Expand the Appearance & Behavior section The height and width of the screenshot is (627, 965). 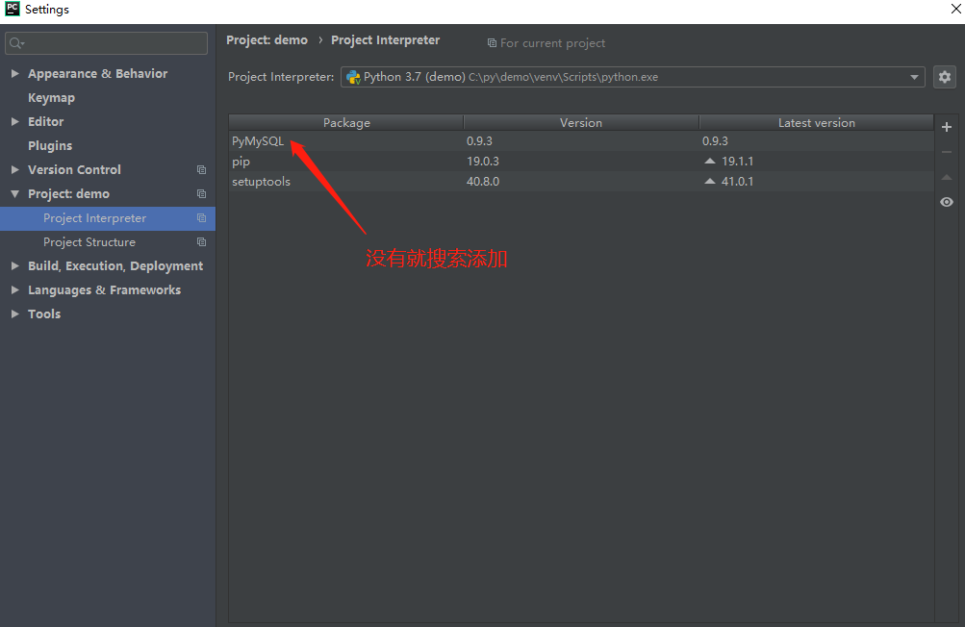click(x=14, y=74)
